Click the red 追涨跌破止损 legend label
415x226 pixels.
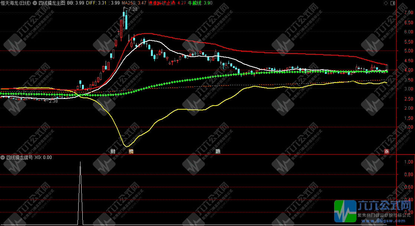pyautogui.click(x=161, y=3)
